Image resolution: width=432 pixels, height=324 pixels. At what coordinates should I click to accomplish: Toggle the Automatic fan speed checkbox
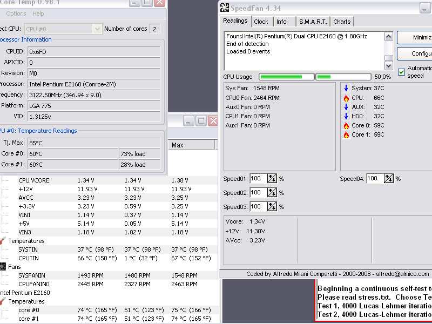(x=401, y=72)
